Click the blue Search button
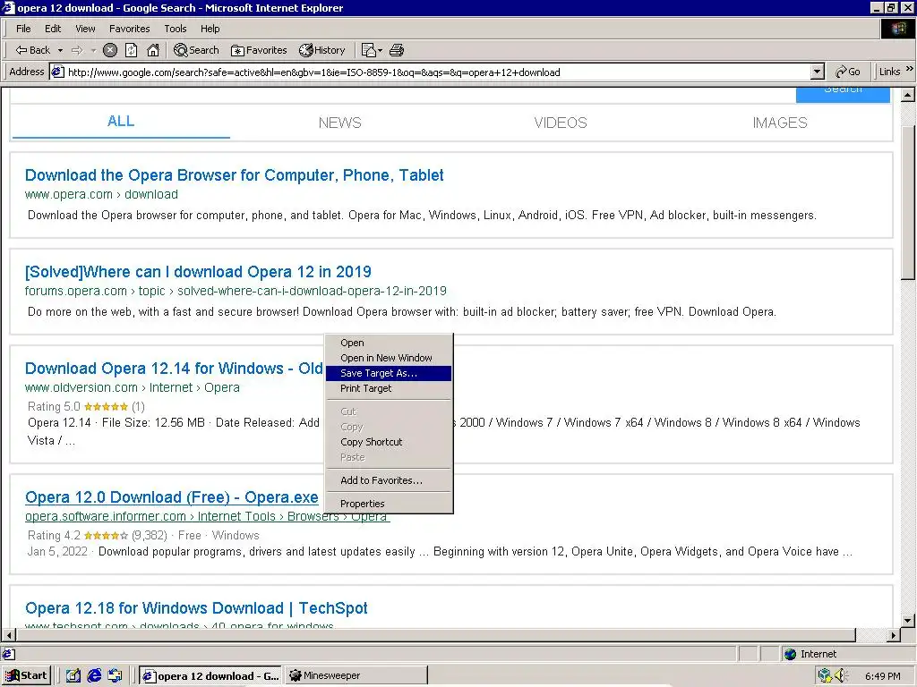The width and height of the screenshot is (917, 687). tap(843, 95)
